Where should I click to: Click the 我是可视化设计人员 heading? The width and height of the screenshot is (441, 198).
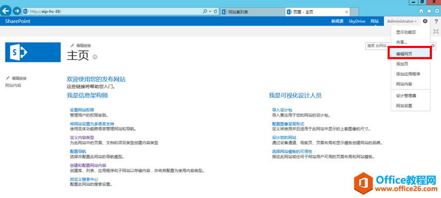tap(295, 96)
